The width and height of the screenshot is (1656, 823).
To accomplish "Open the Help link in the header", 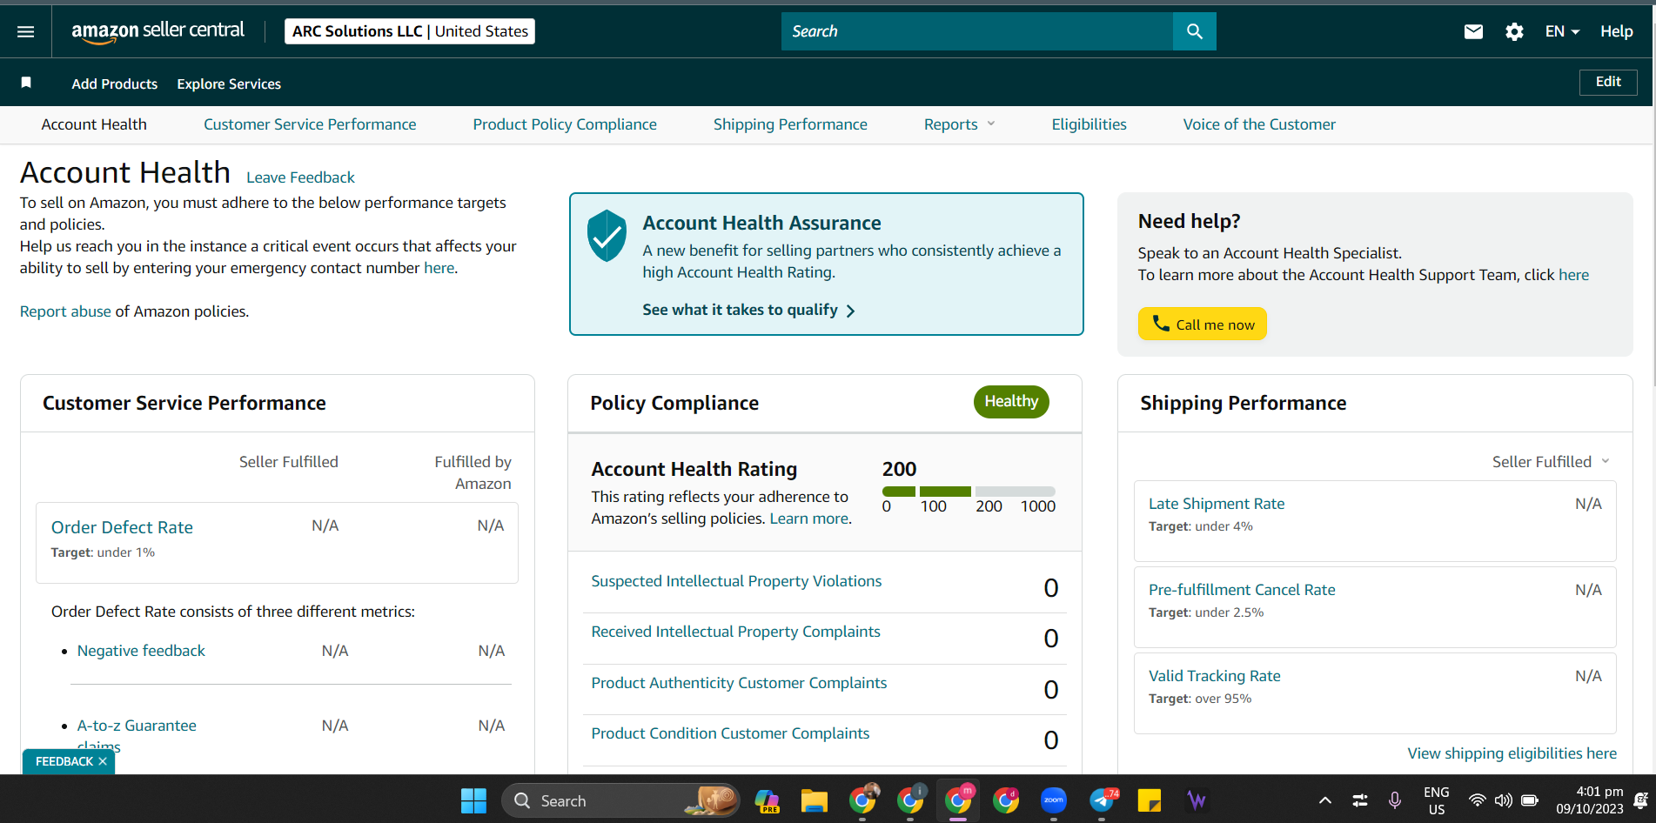I will [x=1616, y=31].
